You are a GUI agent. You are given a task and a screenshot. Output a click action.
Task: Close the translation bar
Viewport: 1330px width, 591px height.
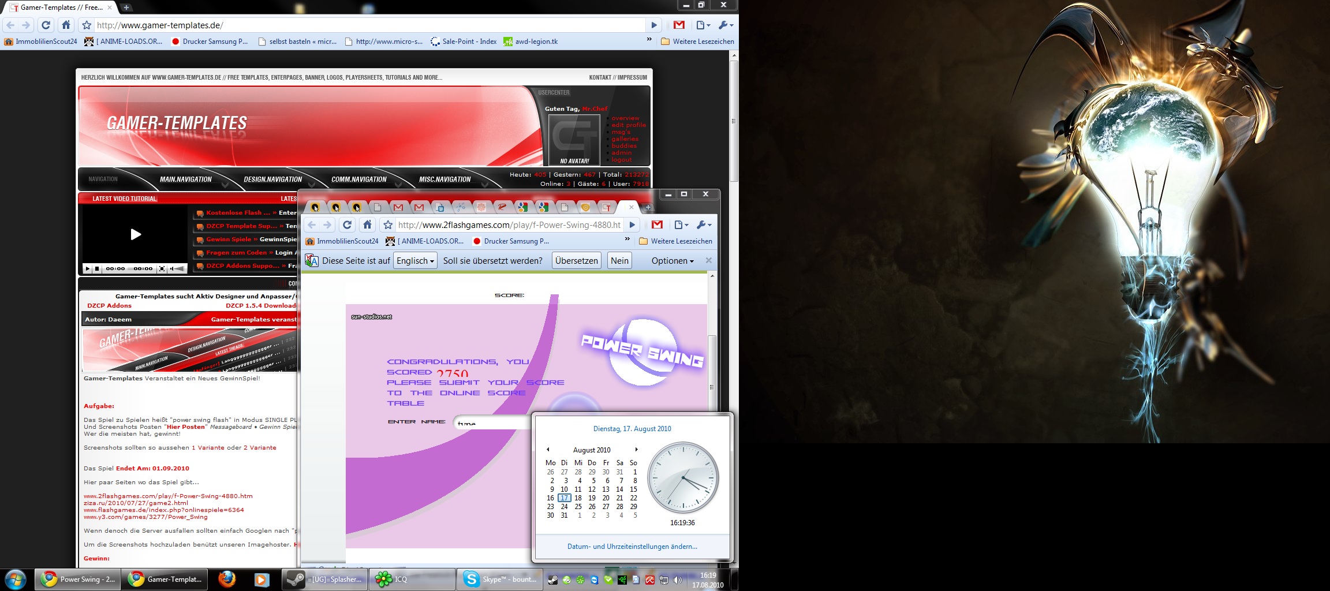(708, 260)
